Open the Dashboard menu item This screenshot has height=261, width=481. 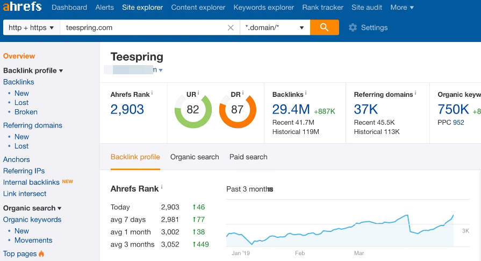pyautogui.click(x=69, y=8)
